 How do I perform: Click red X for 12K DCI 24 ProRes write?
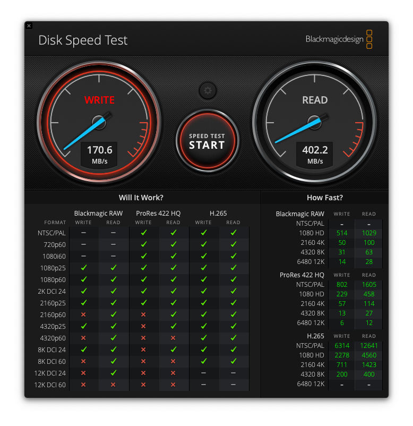pyautogui.click(x=143, y=373)
